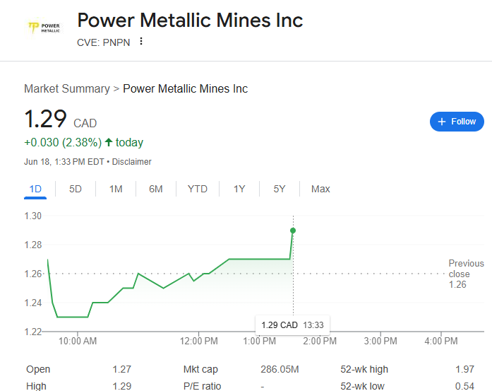Screen dimensions: 492x391
Task: Open the Disclaimer link
Action: (x=131, y=162)
